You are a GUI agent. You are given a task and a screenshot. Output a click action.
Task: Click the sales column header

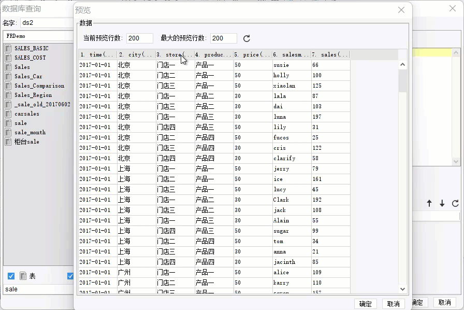[x=330, y=54]
